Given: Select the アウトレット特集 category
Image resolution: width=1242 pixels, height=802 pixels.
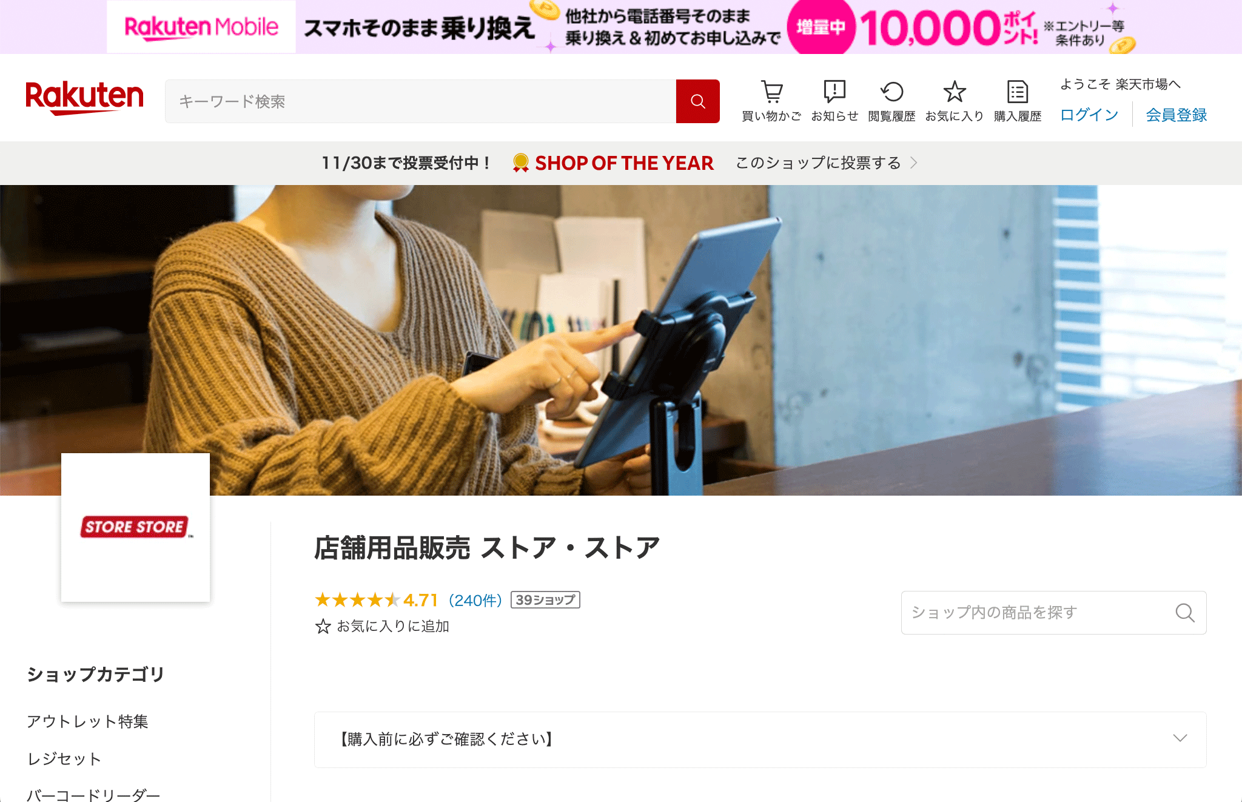Looking at the screenshot, I should (87, 721).
